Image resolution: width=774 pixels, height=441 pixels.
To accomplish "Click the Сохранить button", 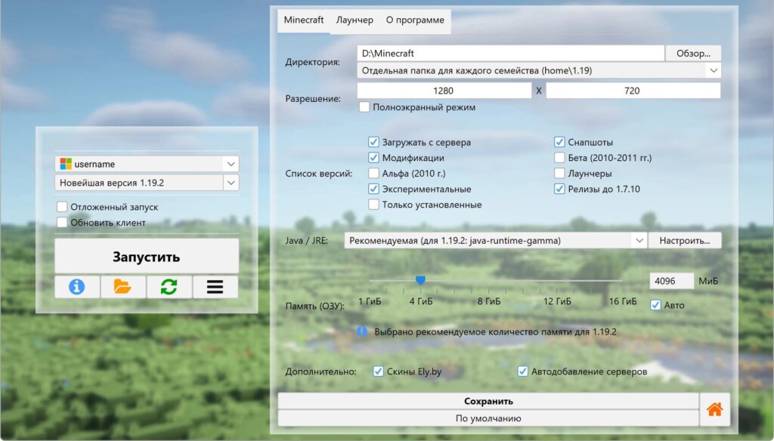I will tap(488, 401).
